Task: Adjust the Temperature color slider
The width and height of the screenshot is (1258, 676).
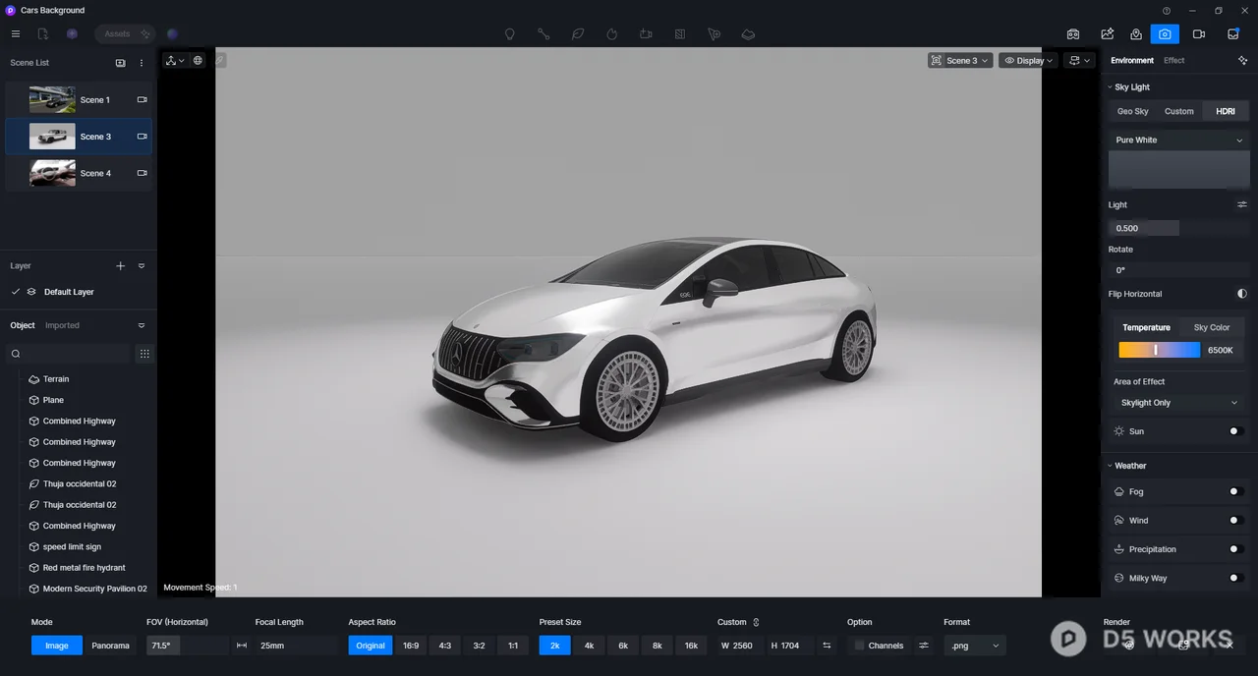Action: click(x=1159, y=350)
